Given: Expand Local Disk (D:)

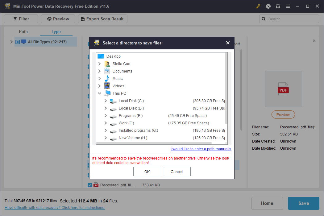Looking at the screenshot, I should point(106,108).
